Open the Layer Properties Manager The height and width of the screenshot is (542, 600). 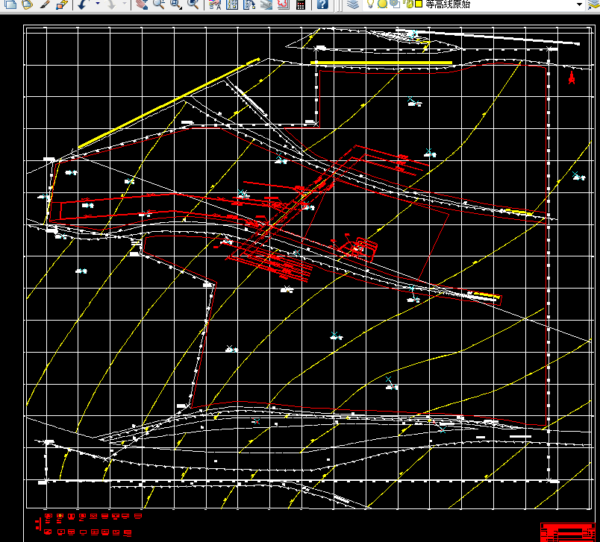click(x=353, y=4)
